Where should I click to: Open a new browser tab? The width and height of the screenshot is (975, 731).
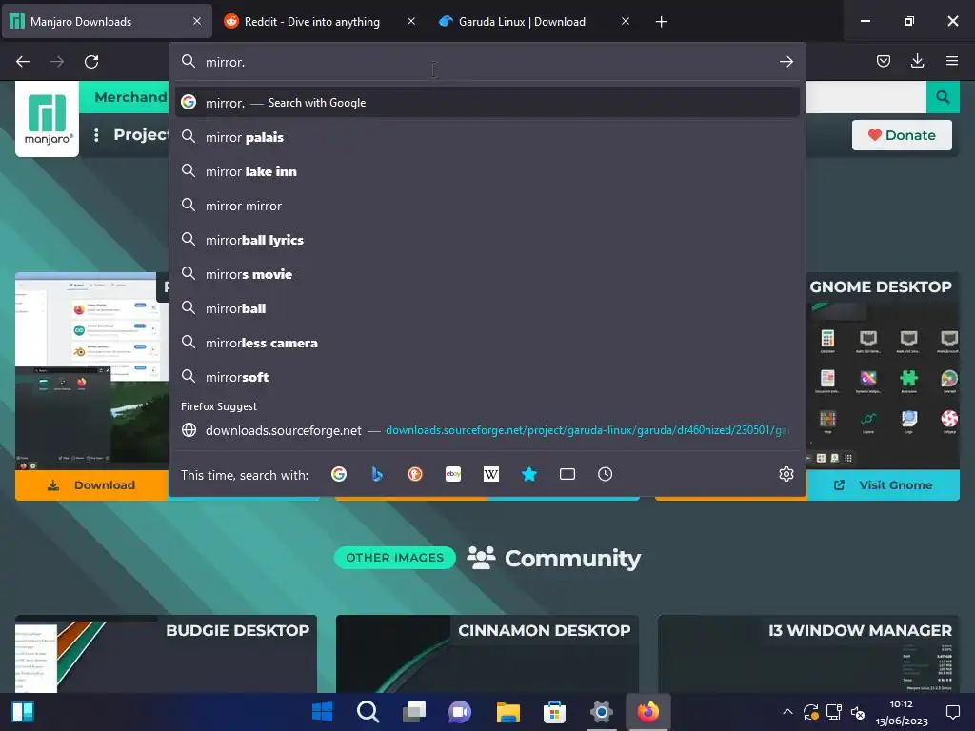pyautogui.click(x=661, y=22)
